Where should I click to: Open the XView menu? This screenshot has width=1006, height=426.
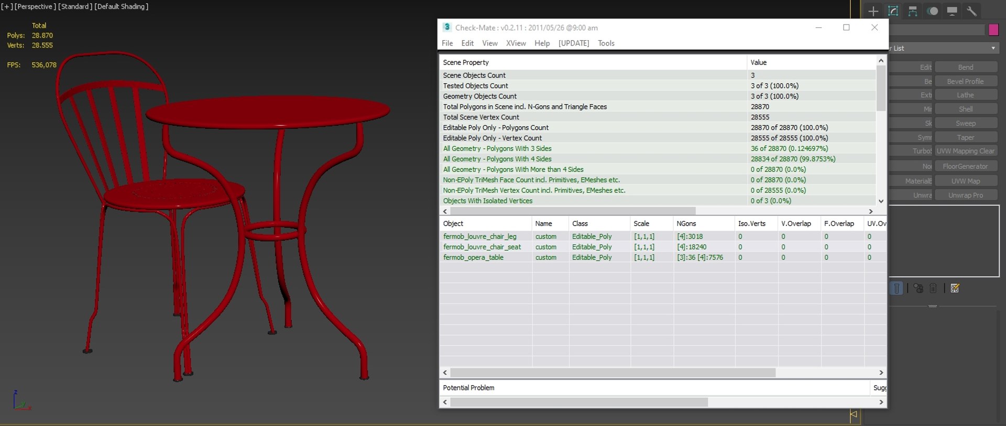[516, 43]
